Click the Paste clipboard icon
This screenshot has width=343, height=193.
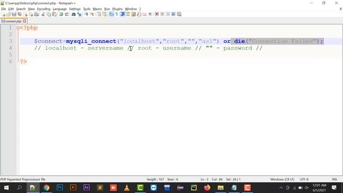(54, 14)
